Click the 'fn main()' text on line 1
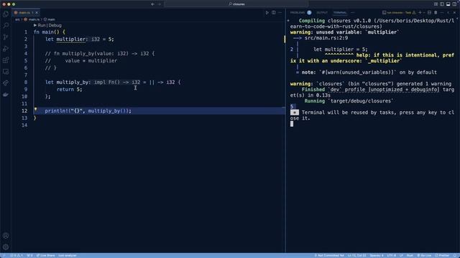460x258 pixels. tap(46, 32)
